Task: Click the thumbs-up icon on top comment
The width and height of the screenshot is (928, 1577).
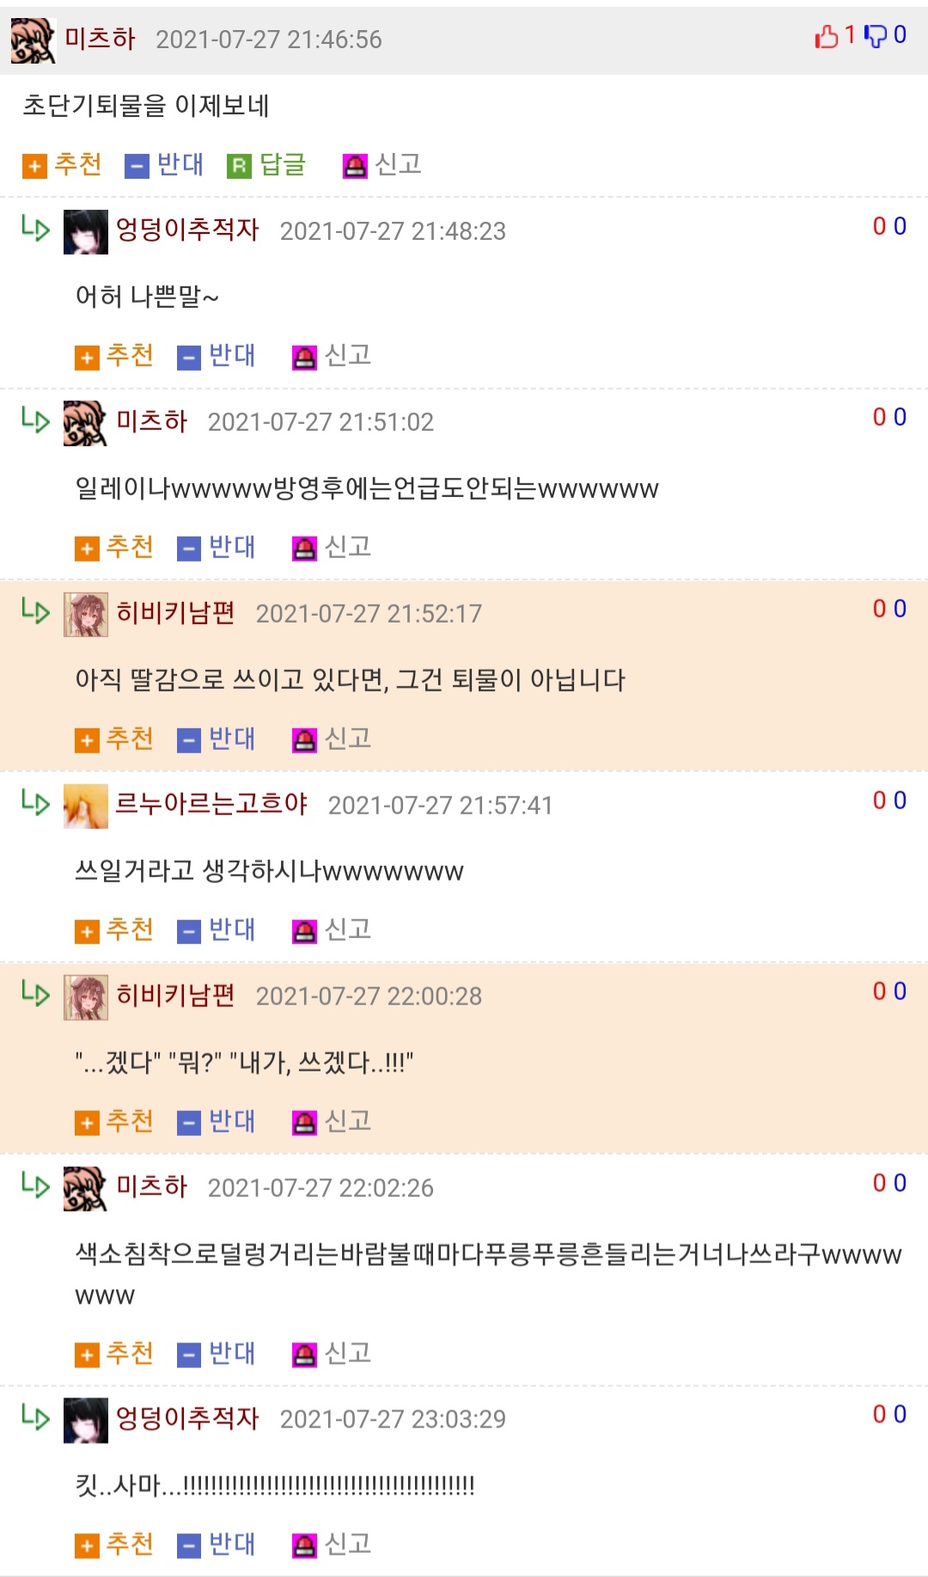Action: (x=826, y=36)
